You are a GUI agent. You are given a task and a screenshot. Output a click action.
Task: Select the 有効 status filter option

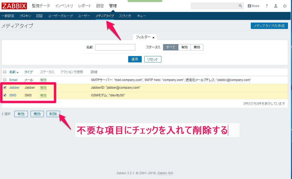[184, 47]
